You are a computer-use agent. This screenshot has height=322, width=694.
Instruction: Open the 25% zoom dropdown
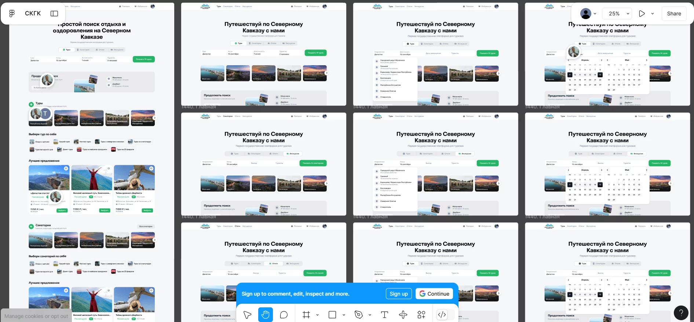coord(618,14)
